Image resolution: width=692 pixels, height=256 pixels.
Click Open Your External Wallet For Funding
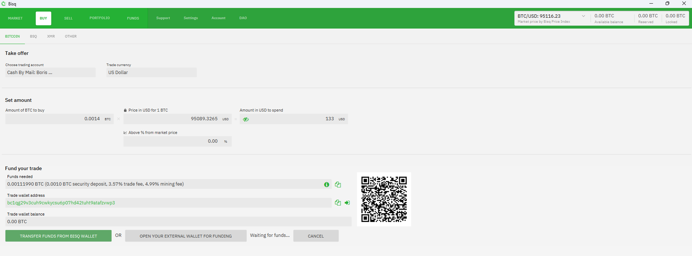pyautogui.click(x=186, y=236)
